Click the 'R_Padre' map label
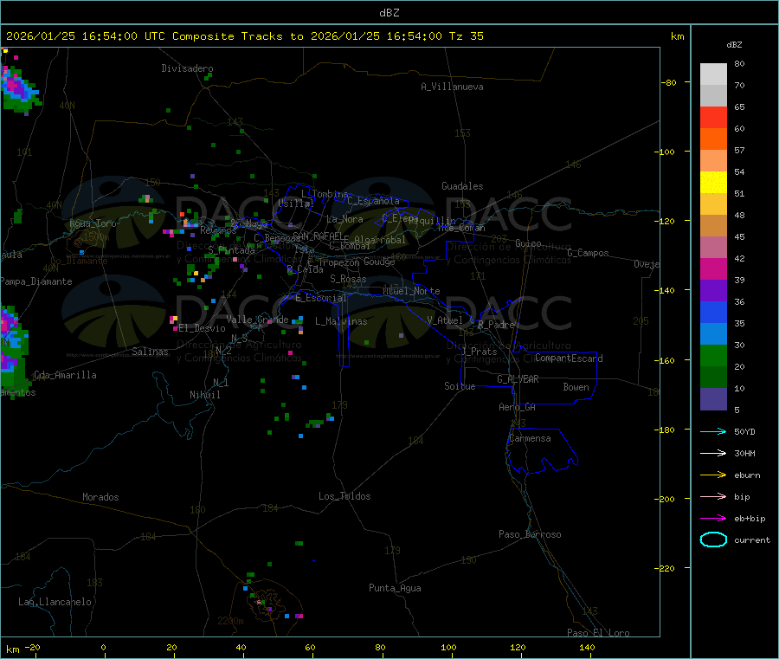Viewport: 779px width, 659px height. (496, 325)
